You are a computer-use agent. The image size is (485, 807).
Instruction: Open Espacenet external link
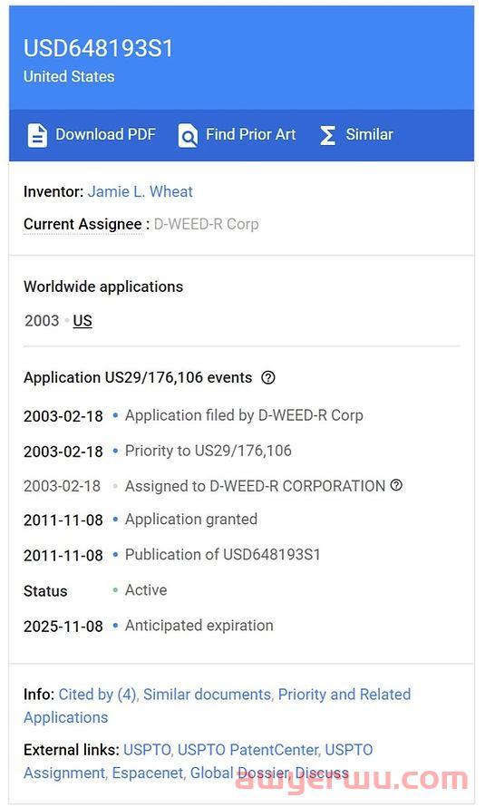click(148, 773)
